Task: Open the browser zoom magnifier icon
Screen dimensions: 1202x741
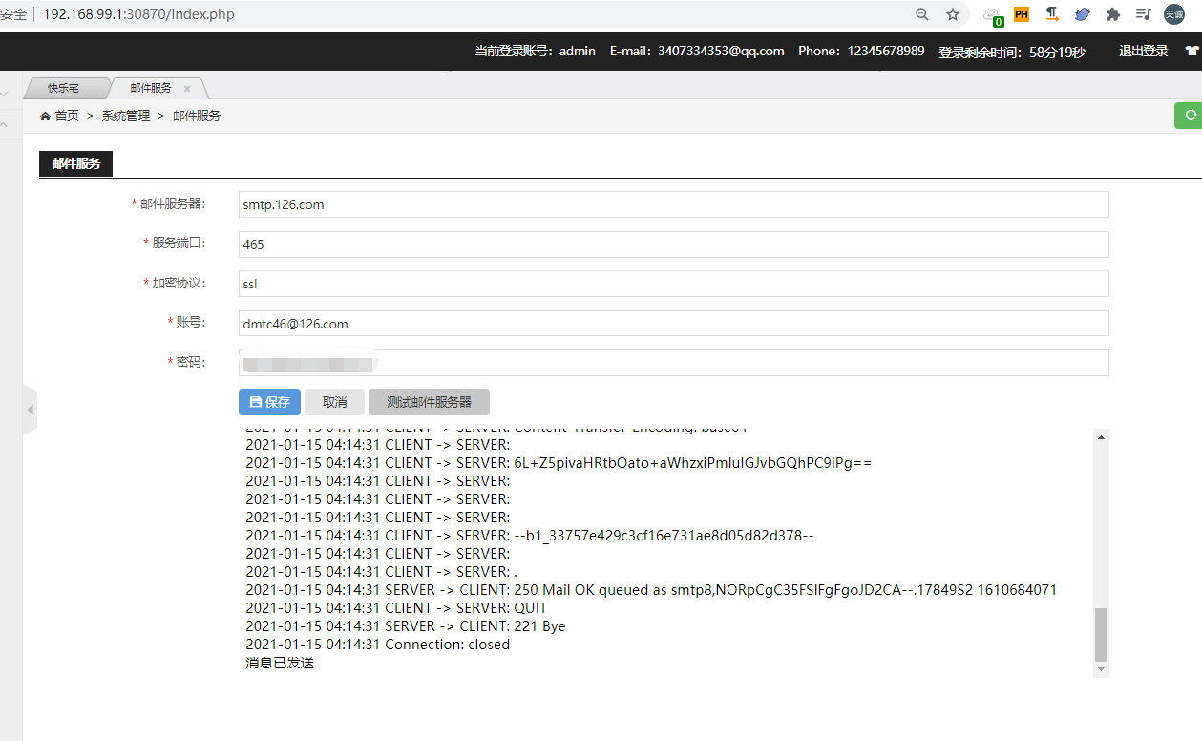Action: [x=922, y=14]
